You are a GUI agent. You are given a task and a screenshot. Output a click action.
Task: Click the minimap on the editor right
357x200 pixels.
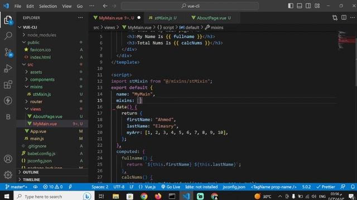click(x=346, y=40)
